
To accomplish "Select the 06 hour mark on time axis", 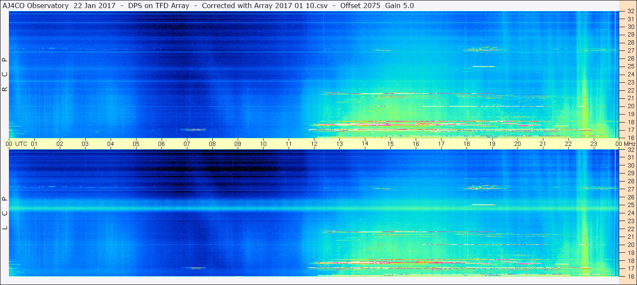I will coord(161,144).
